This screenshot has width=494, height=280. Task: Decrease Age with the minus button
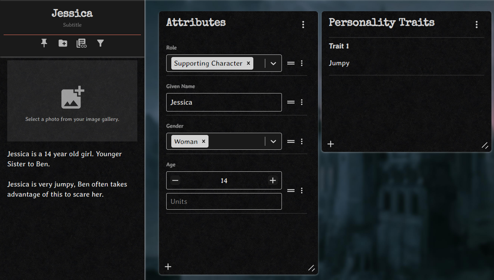click(175, 180)
